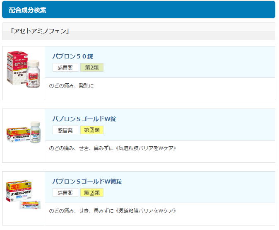The width and height of the screenshot is (279, 230).
Task: Click the 第2類 badge for パブロン50錠
Action: click(92, 68)
